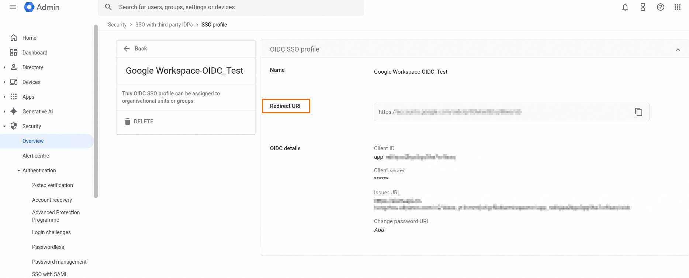Open SSO with SAML
Screen dimensions: 689x278
click(x=50, y=274)
